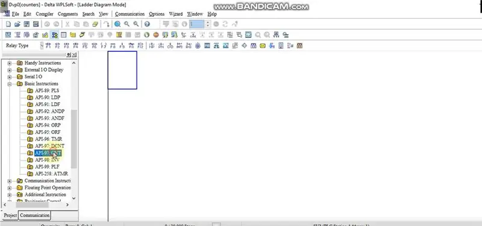Screen dimensions: 482x226
Task: Expand the Floating Point Operation folder
Action: [x=10, y=187]
